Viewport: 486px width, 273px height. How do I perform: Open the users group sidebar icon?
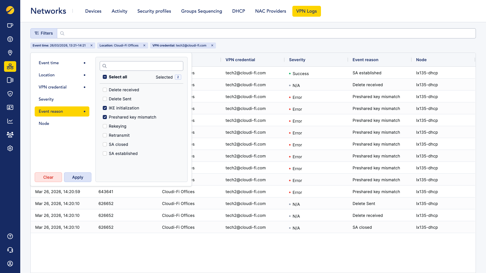point(10,135)
